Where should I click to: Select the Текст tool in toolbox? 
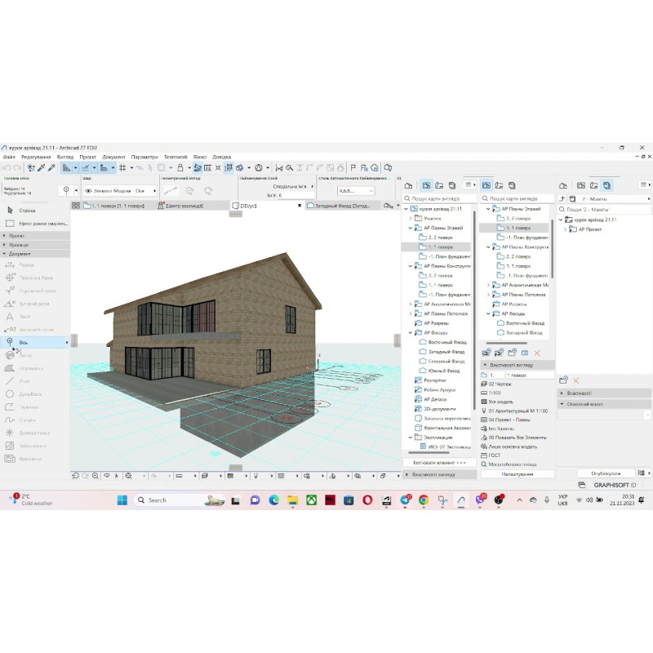pyautogui.click(x=26, y=316)
